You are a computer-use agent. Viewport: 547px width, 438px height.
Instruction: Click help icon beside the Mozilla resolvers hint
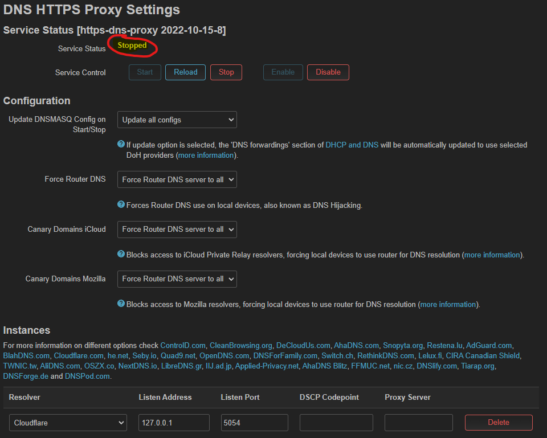tap(121, 304)
